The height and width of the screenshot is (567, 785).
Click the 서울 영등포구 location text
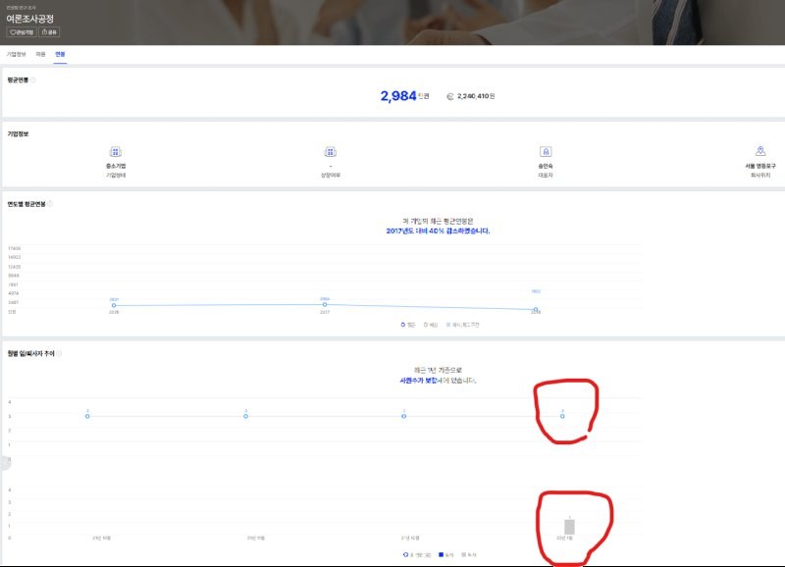(x=760, y=166)
